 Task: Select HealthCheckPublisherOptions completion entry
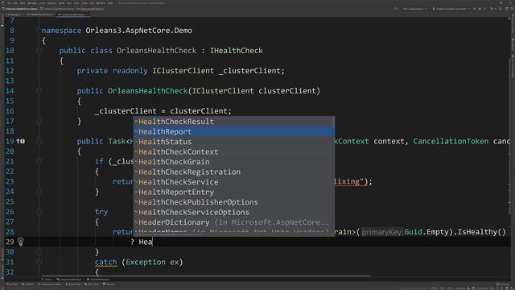[234, 202]
